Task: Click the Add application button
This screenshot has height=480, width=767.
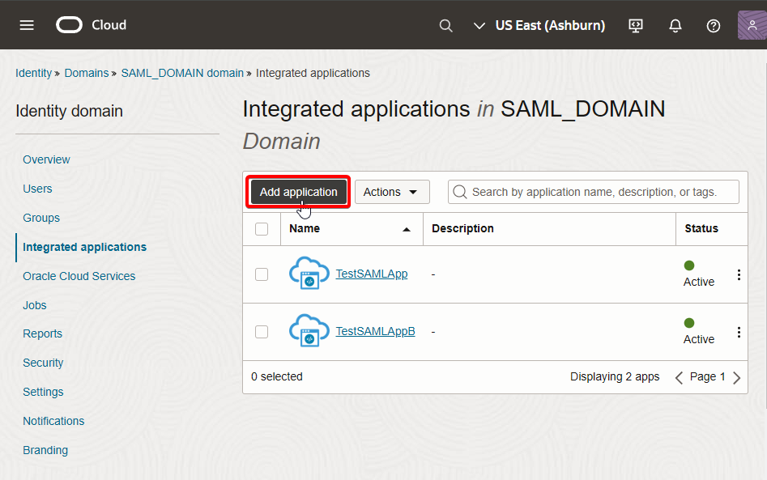Action: click(x=298, y=192)
